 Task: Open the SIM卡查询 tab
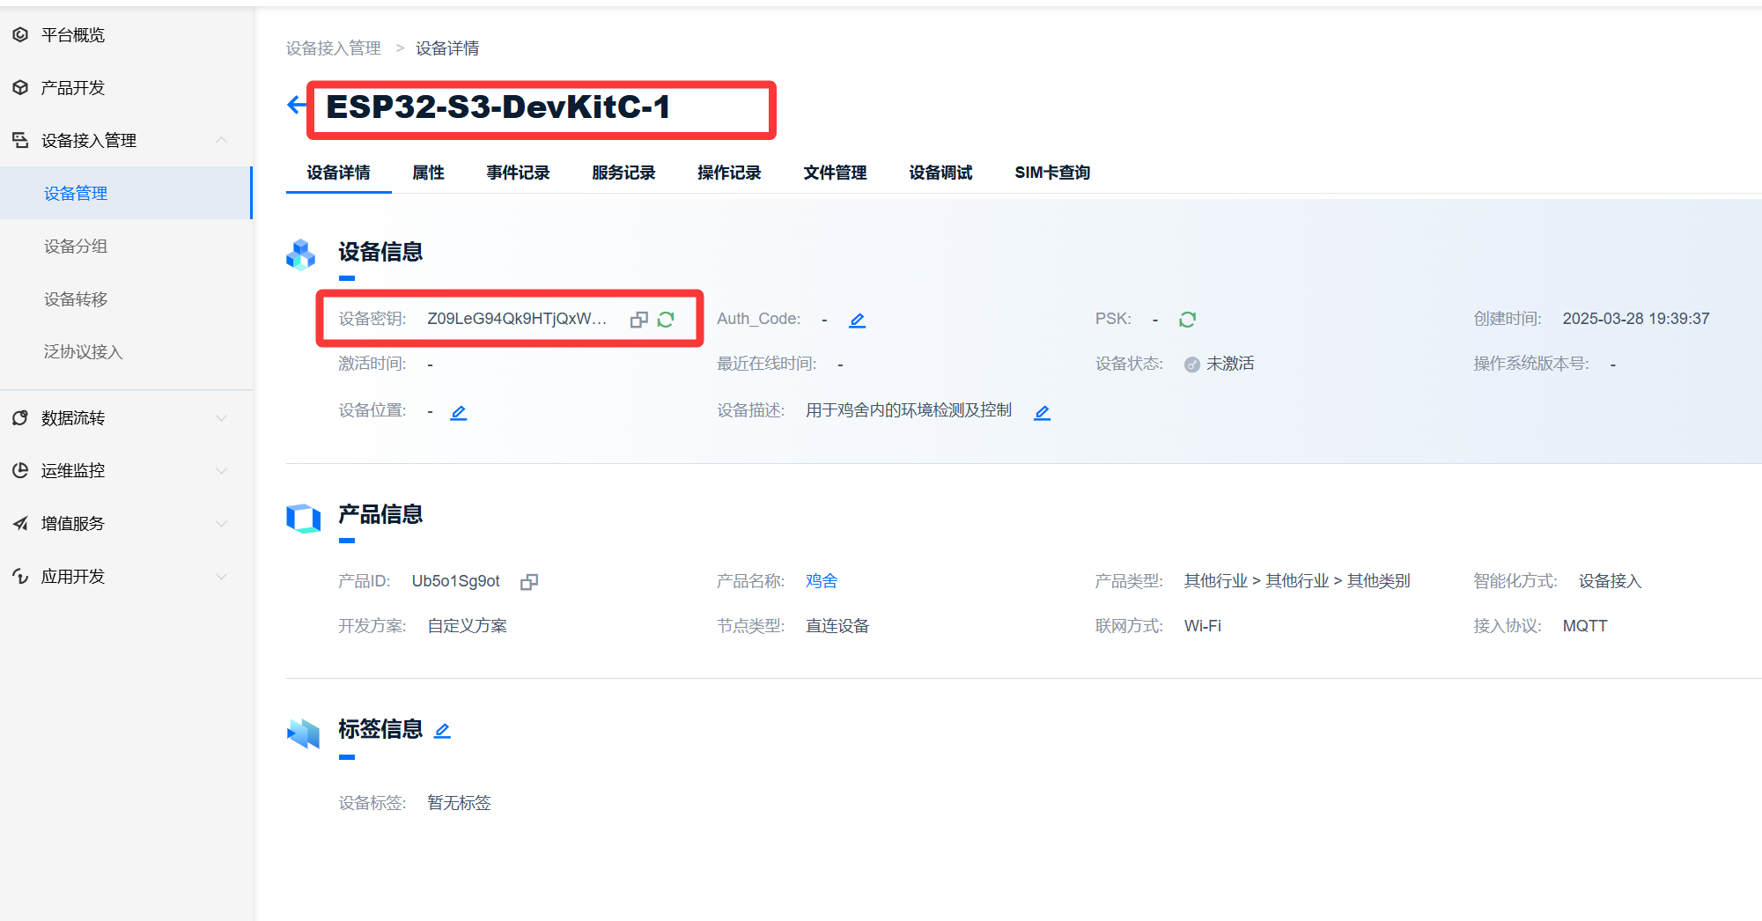point(1052,173)
